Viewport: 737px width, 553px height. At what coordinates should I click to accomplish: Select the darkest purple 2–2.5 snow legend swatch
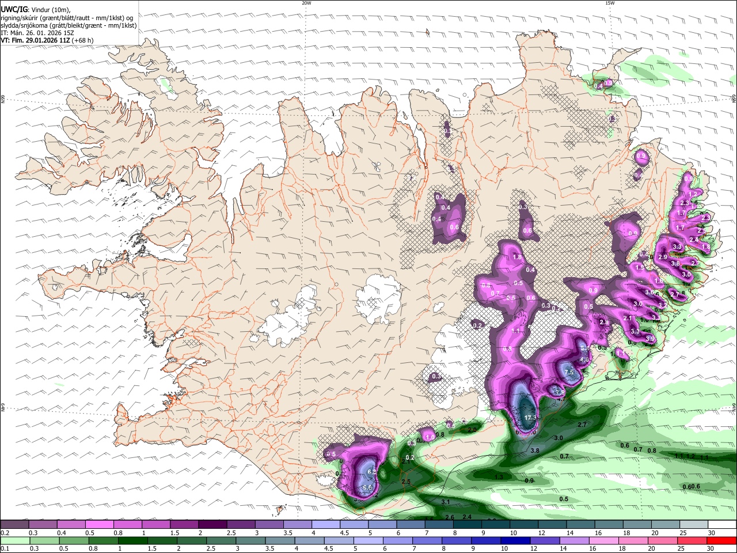(212, 524)
